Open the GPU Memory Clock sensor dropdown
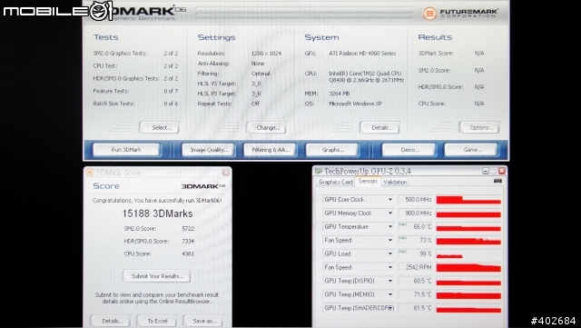The image size is (581, 328). (x=390, y=214)
